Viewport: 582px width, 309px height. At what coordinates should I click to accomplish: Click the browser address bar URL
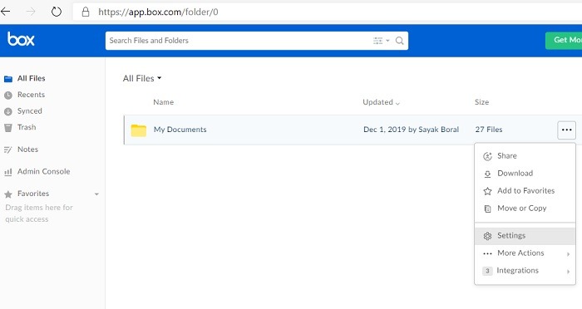click(x=158, y=12)
